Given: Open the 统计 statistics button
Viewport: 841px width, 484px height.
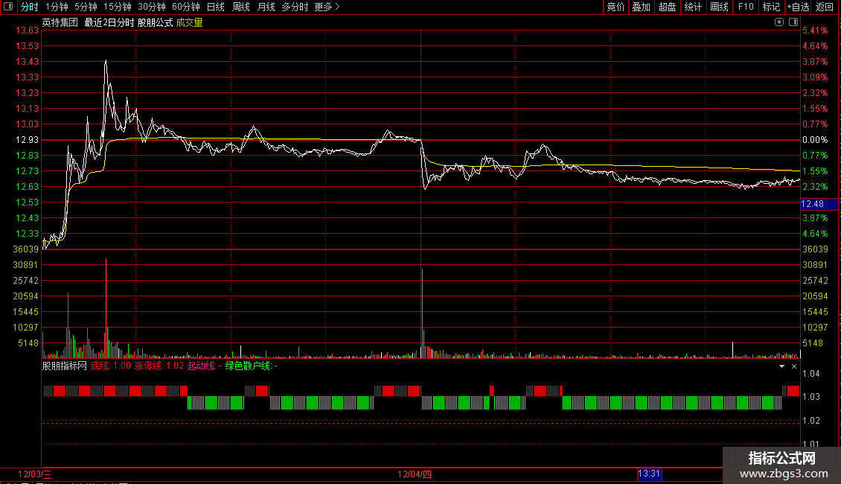Looking at the screenshot, I should pyautogui.click(x=693, y=7).
